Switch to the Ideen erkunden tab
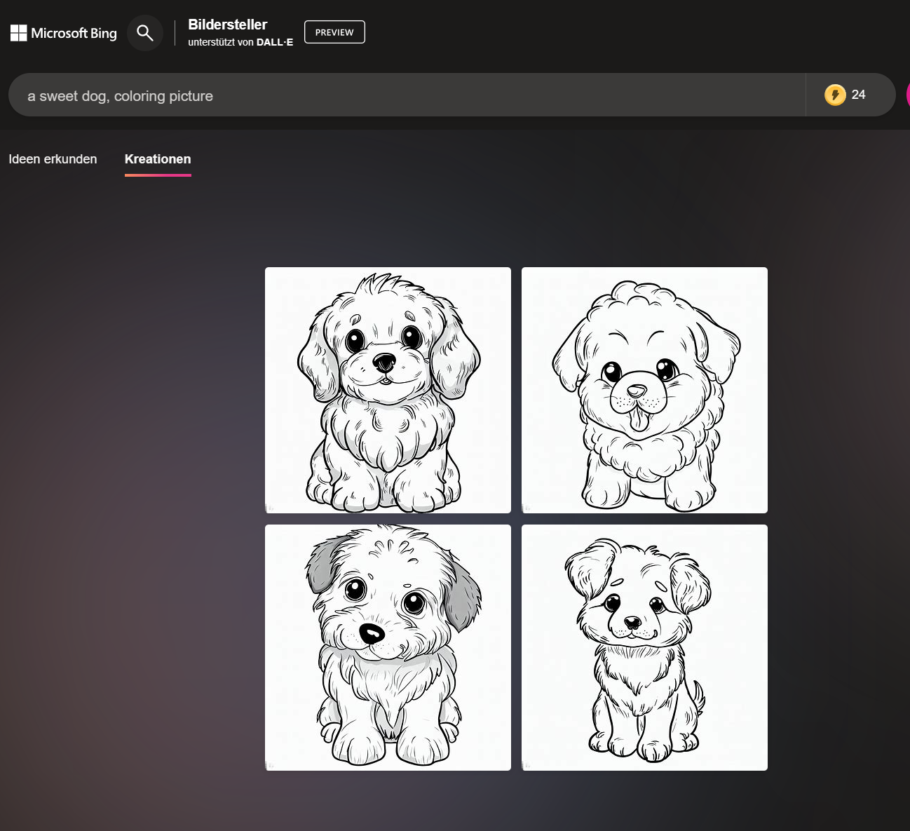This screenshot has width=910, height=831. pos(53,159)
